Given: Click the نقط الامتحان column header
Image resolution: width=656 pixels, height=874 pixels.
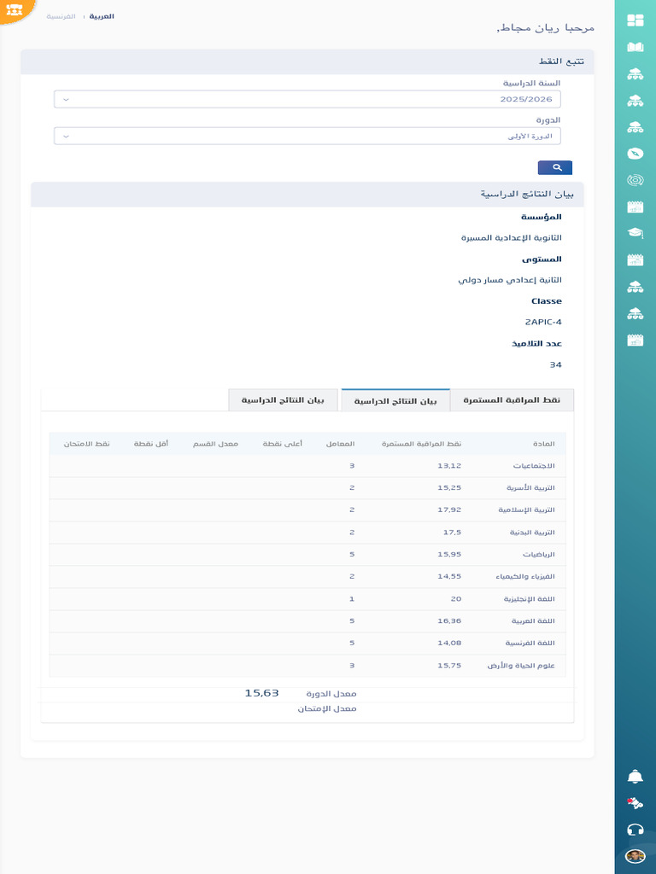Looking at the screenshot, I should 86,444.
